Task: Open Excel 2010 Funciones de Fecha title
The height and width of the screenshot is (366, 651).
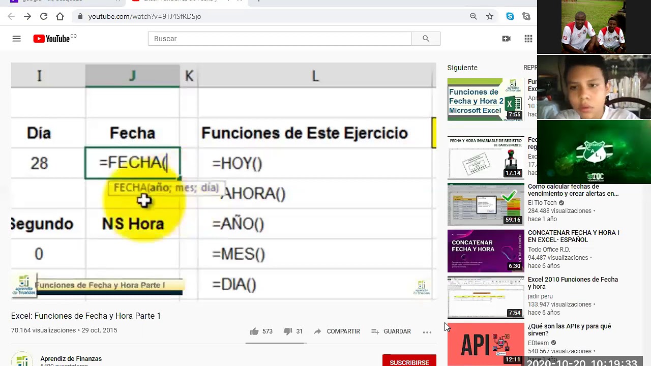Action: click(x=573, y=283)
